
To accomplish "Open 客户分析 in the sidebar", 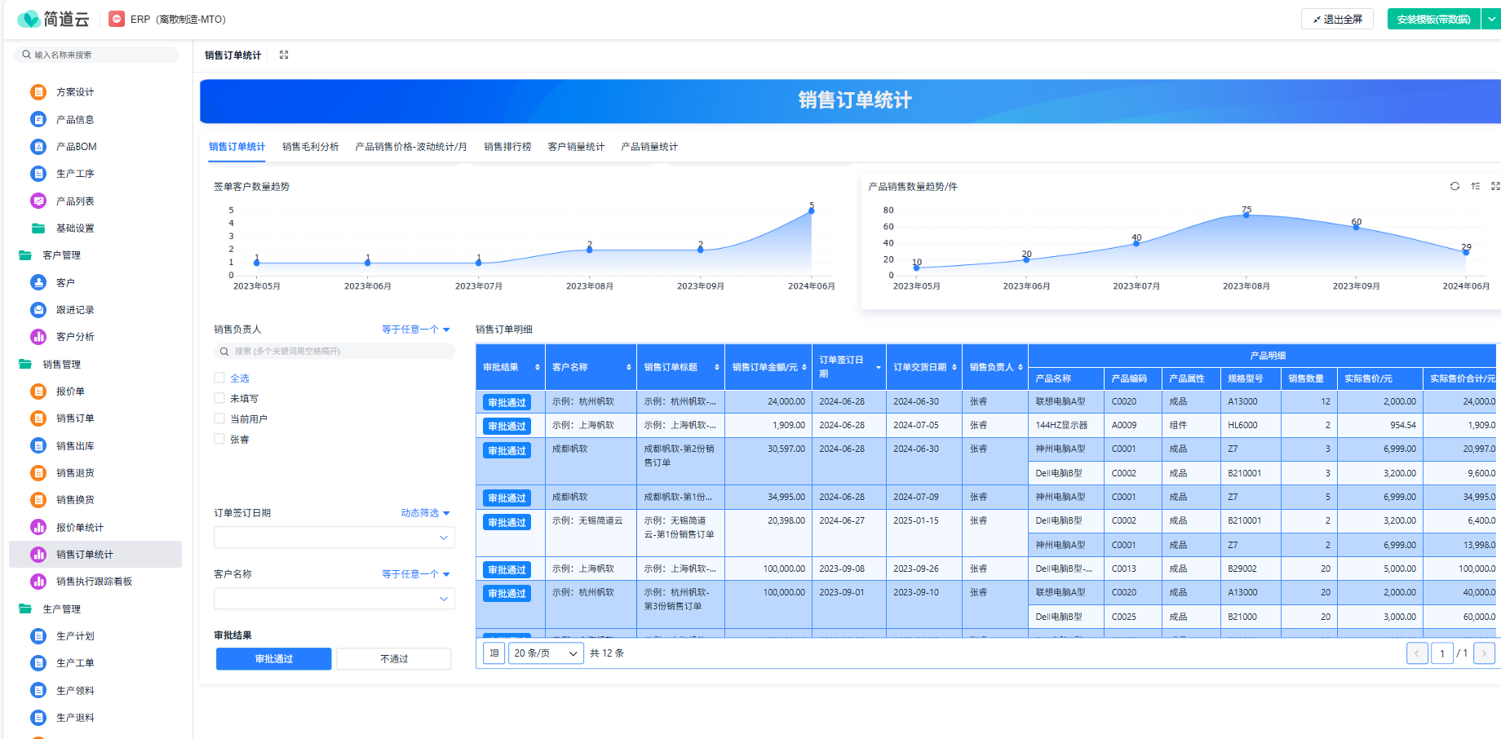I will point(75,337).
